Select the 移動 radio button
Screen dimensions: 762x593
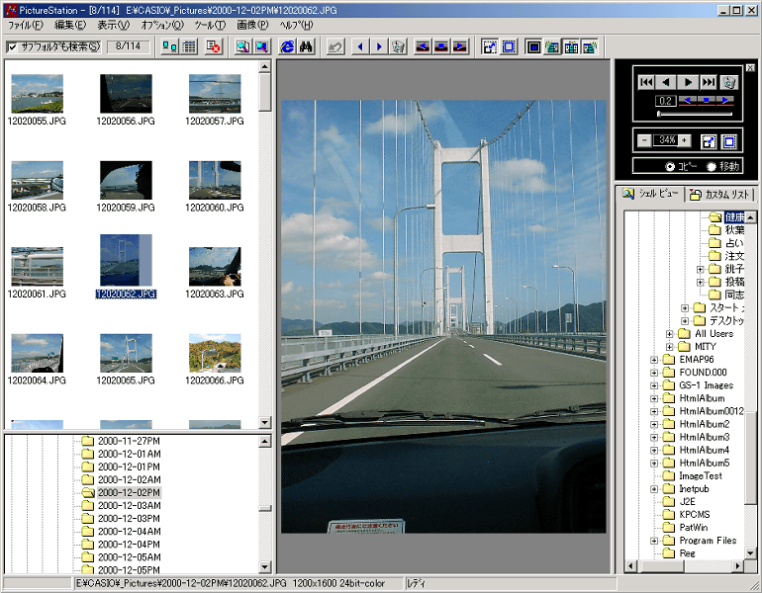pos(712,166)
